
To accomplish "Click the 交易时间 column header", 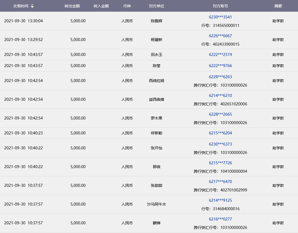I will tap(21, 6).
